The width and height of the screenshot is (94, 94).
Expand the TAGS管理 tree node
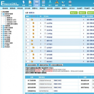point(2,37)
